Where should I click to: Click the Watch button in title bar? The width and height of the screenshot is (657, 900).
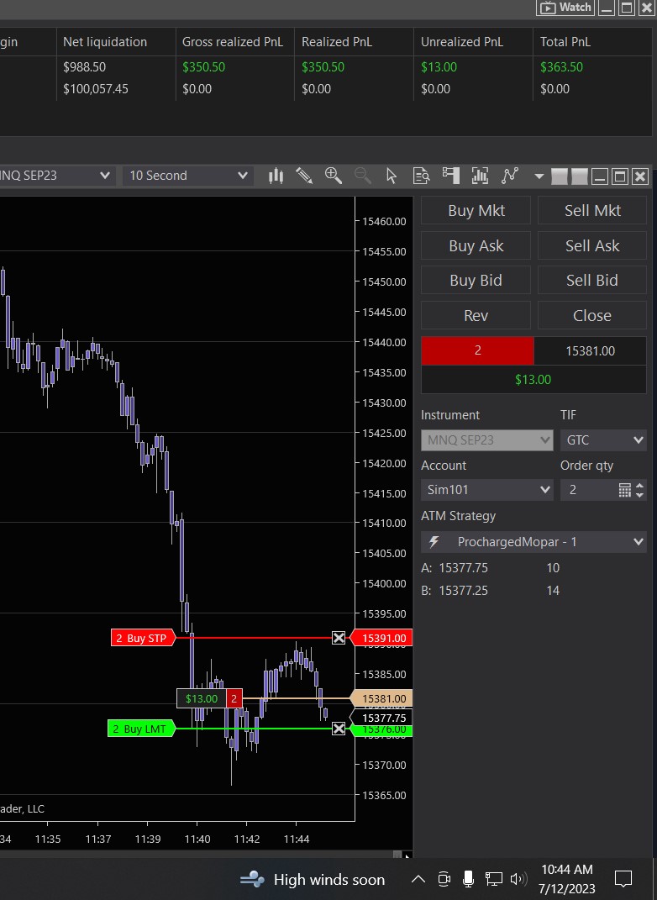[565, 8]
